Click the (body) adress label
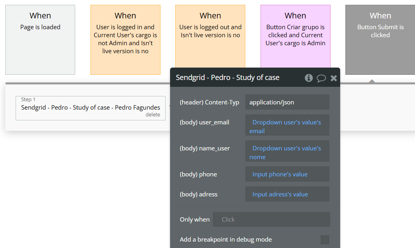 [x=199, y=194]
